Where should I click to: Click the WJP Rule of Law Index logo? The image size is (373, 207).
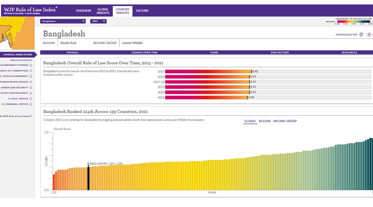pos(30,10)
